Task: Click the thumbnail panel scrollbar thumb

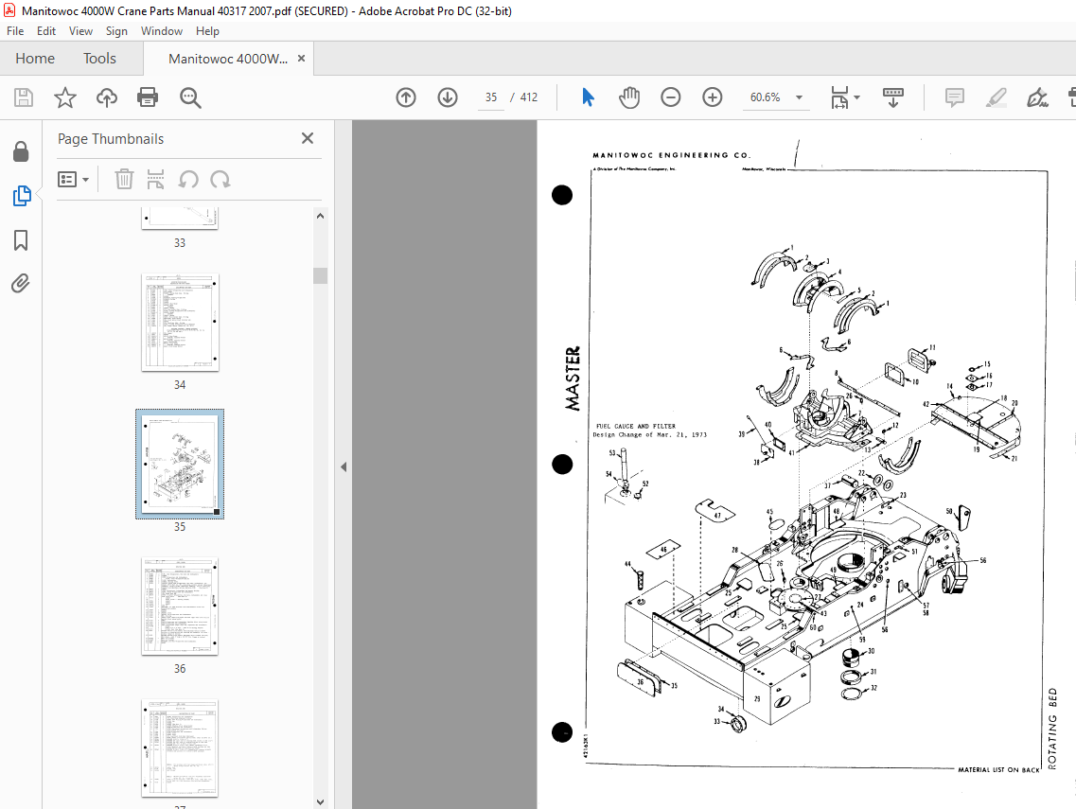Action: point(321,275)
